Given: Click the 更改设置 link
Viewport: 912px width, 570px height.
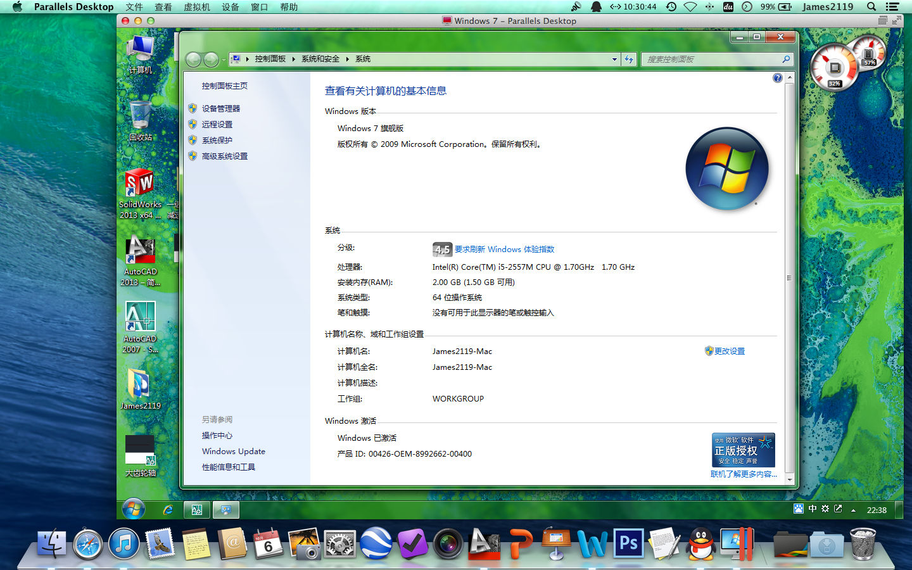Looking at the screenshot, I should 730,351.
